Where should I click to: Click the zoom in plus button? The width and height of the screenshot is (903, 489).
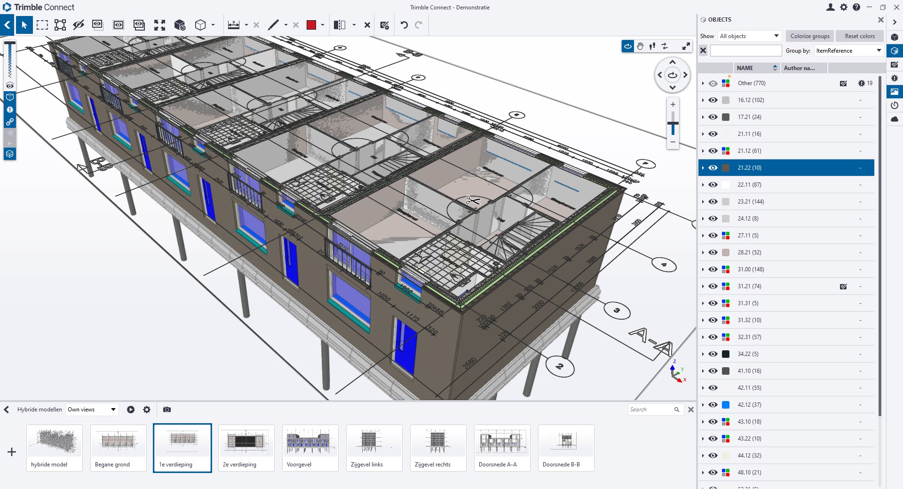pyautogui.click(x=673, y=104)
